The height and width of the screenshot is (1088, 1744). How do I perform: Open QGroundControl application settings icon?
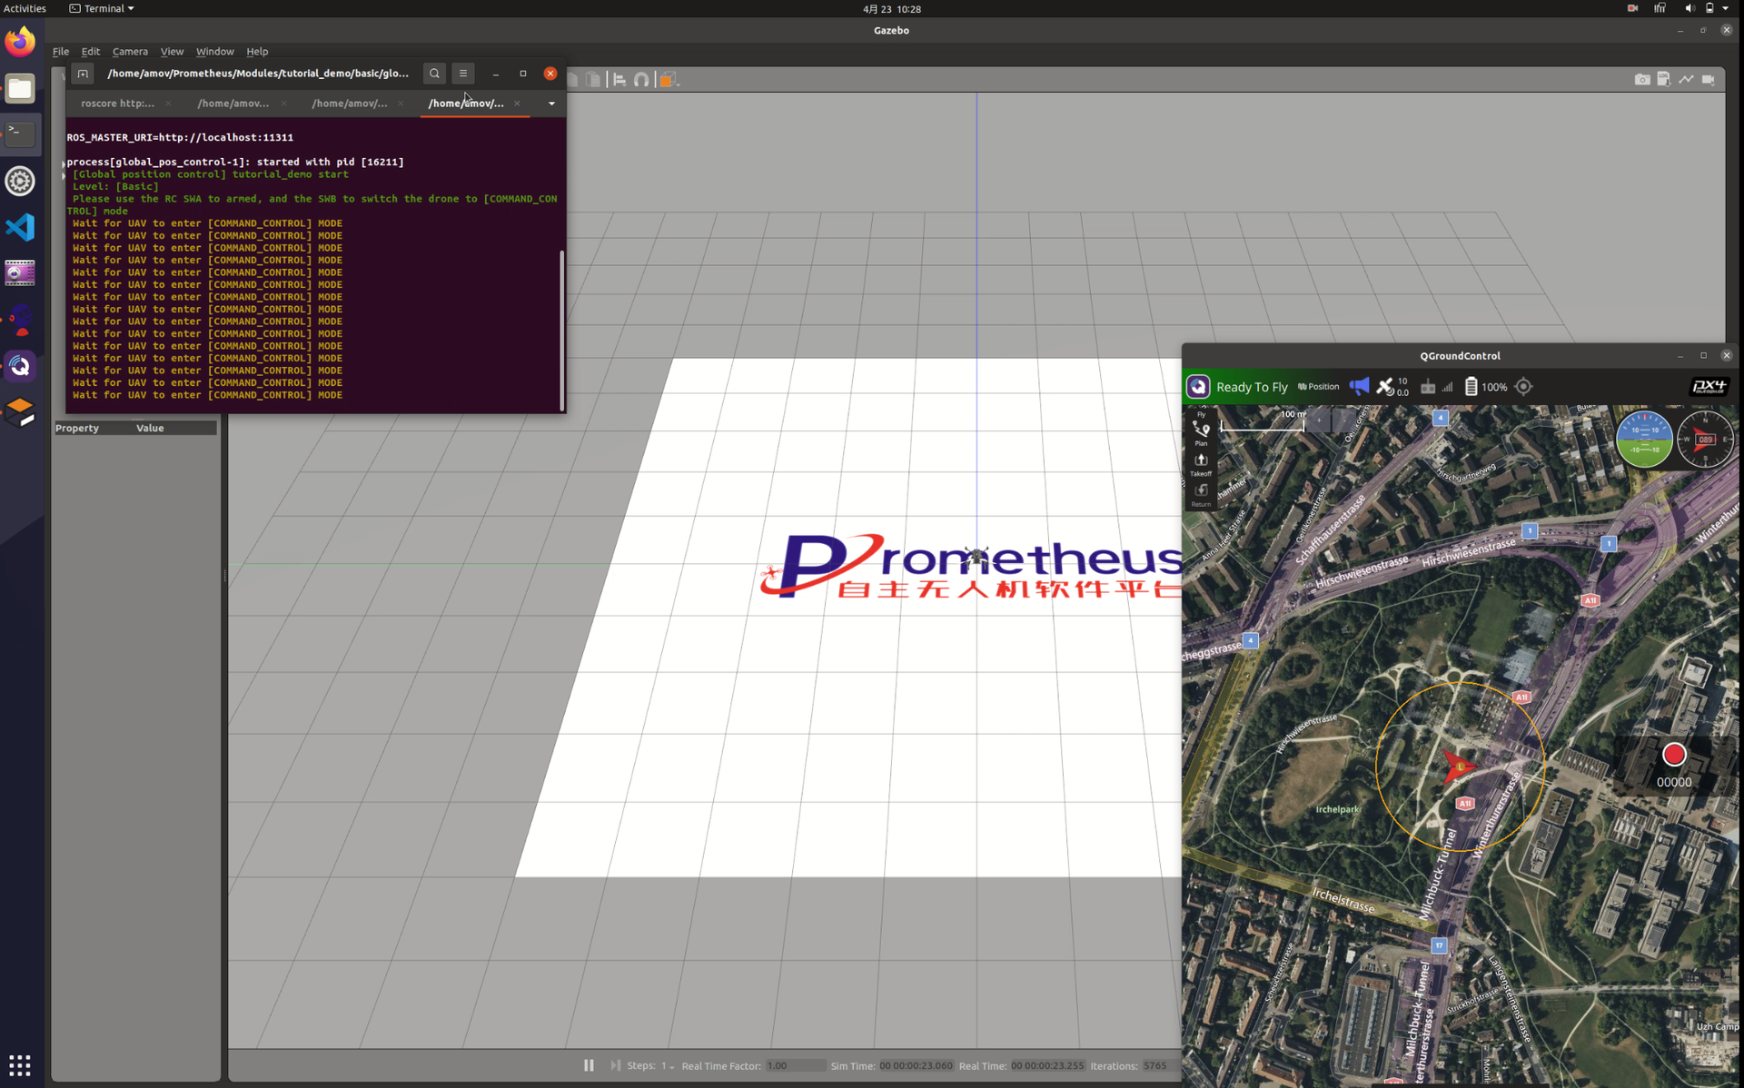pos(1198,387)
